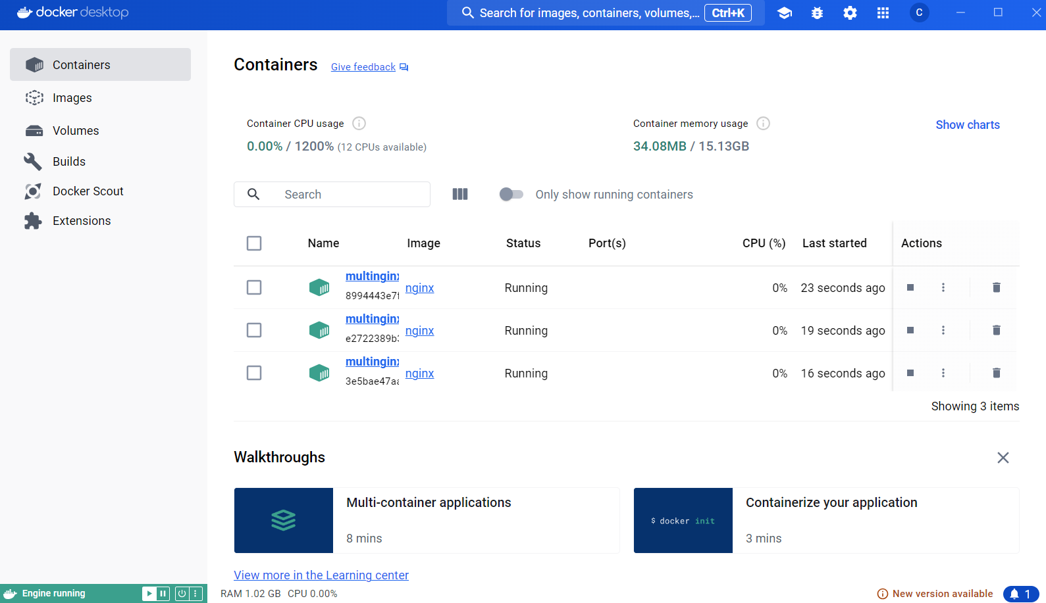The image size is (1046, 603).
Task: Resume Docker engine with play button
Action: click(149, 593)
